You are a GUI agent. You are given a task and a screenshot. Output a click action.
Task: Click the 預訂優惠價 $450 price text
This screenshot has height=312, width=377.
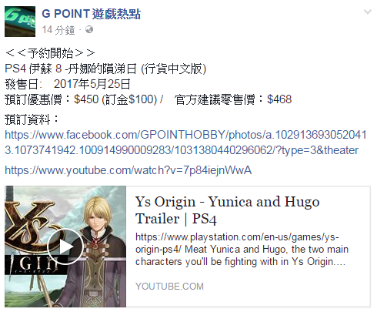84,99
